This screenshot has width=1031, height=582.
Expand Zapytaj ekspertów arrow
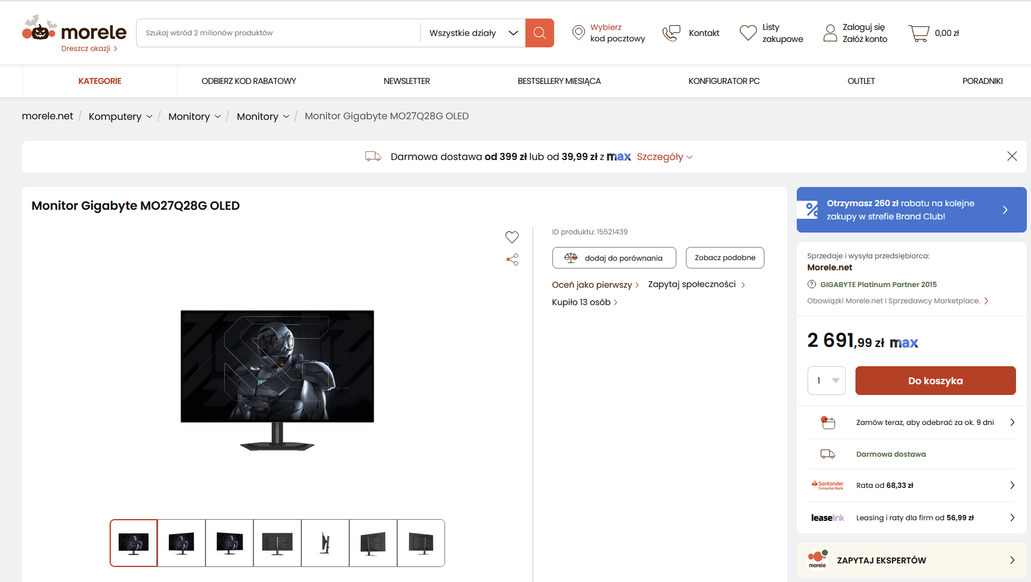click(x=1012, y=560)
